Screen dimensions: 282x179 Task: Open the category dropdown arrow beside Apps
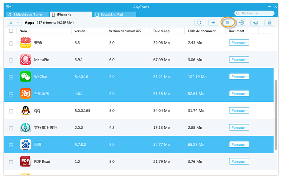click(18, 23)
